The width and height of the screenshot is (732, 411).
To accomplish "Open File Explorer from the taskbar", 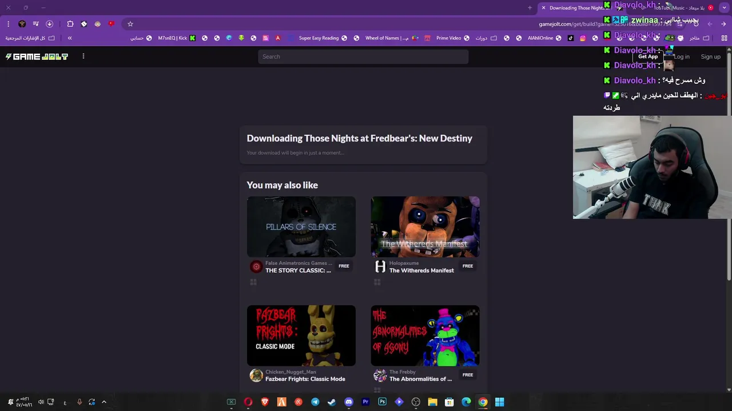I will (432, 402).
